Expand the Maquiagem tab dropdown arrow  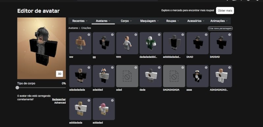[x=158, y=21]
